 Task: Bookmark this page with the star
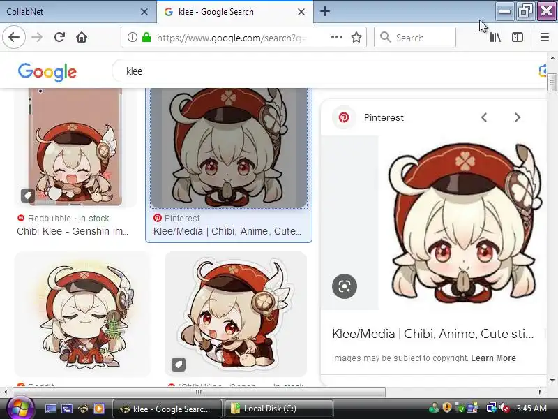click(356, 37)
